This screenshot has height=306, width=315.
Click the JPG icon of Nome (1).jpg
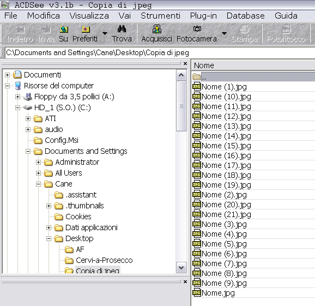(x=197, y=87)
